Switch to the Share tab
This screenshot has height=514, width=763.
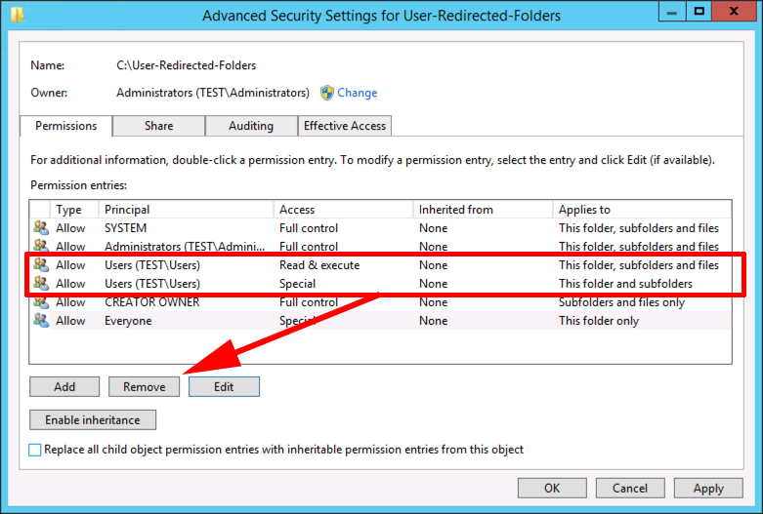click(x=158, y=126)
